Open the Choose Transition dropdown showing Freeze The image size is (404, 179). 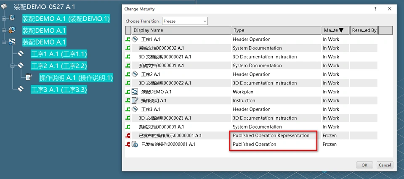click(185, 21)
